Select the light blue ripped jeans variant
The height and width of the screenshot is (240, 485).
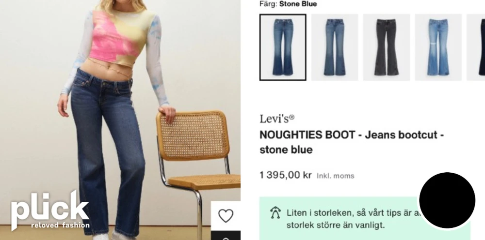[438, 47]
